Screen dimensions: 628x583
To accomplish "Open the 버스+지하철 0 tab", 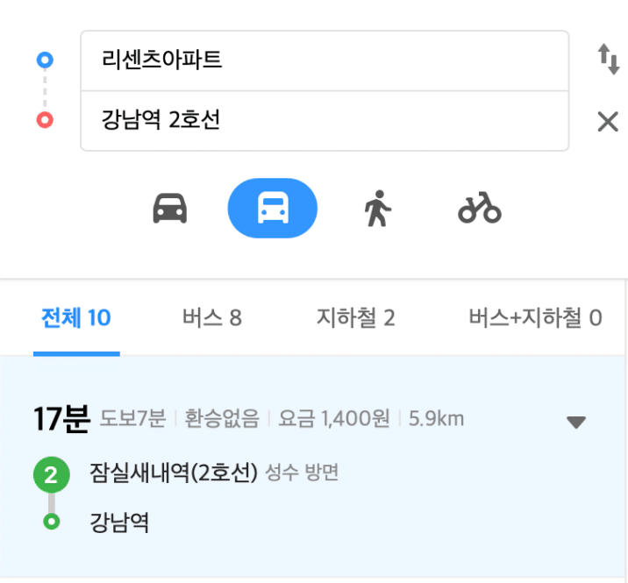I will coord(536,318).
